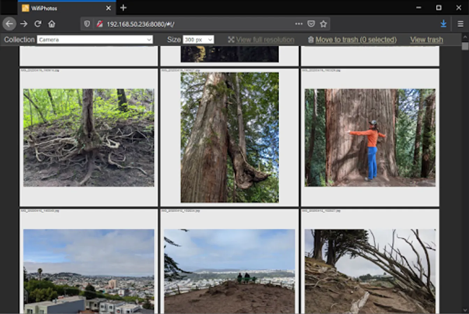Open a new browser tab
The width and height of the screenshot is (469, 314).
click(x=123, y=8)
